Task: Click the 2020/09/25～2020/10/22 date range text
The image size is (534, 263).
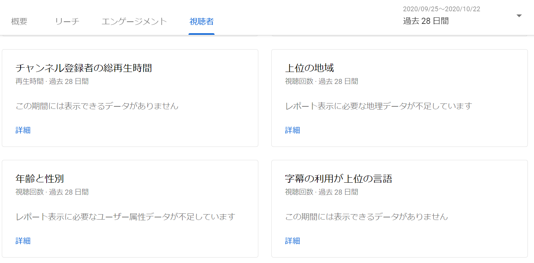Action: coord(441,9)
